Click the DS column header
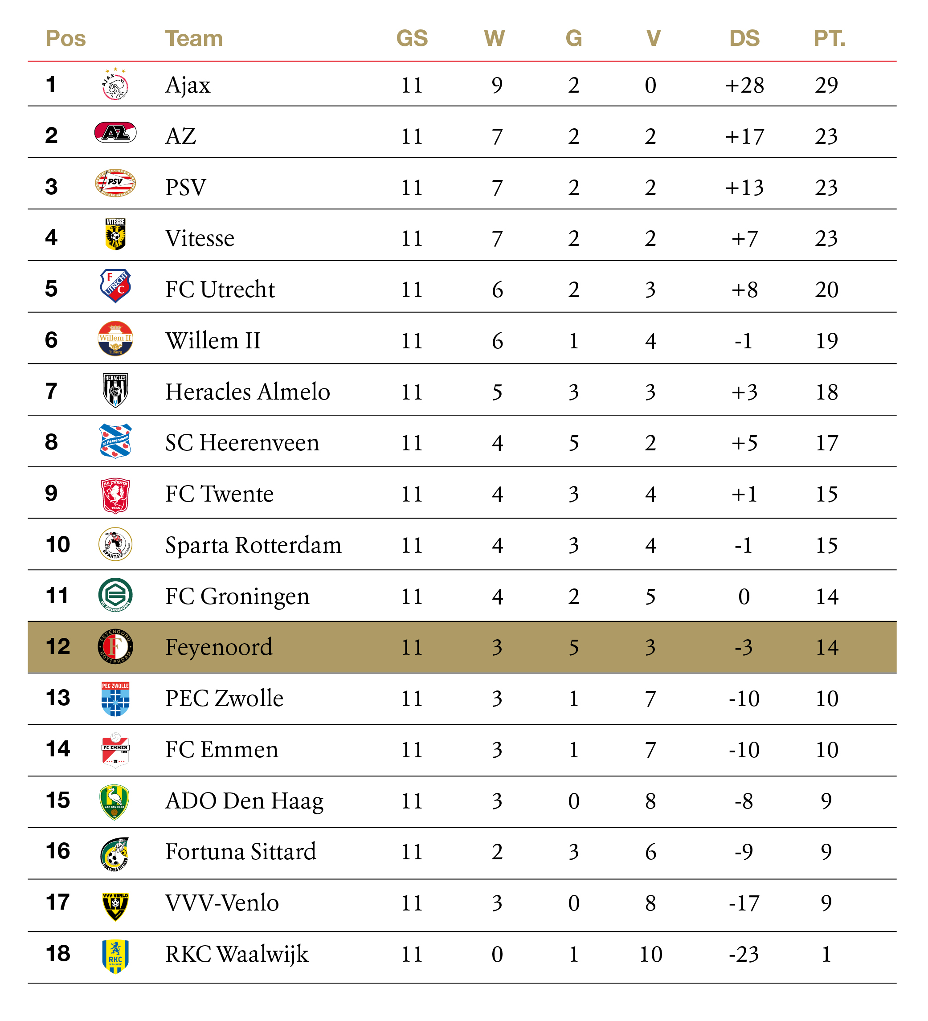Viewport: 928px width, 1021px height. tap(744, 38)
